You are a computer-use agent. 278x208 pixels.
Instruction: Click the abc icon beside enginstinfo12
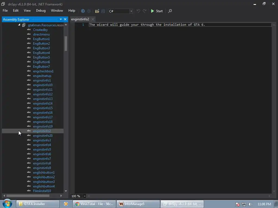point(29,94)
